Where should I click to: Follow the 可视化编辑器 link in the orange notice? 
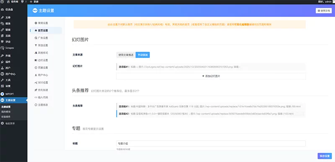pyautogui.click(x=242, y=25)
